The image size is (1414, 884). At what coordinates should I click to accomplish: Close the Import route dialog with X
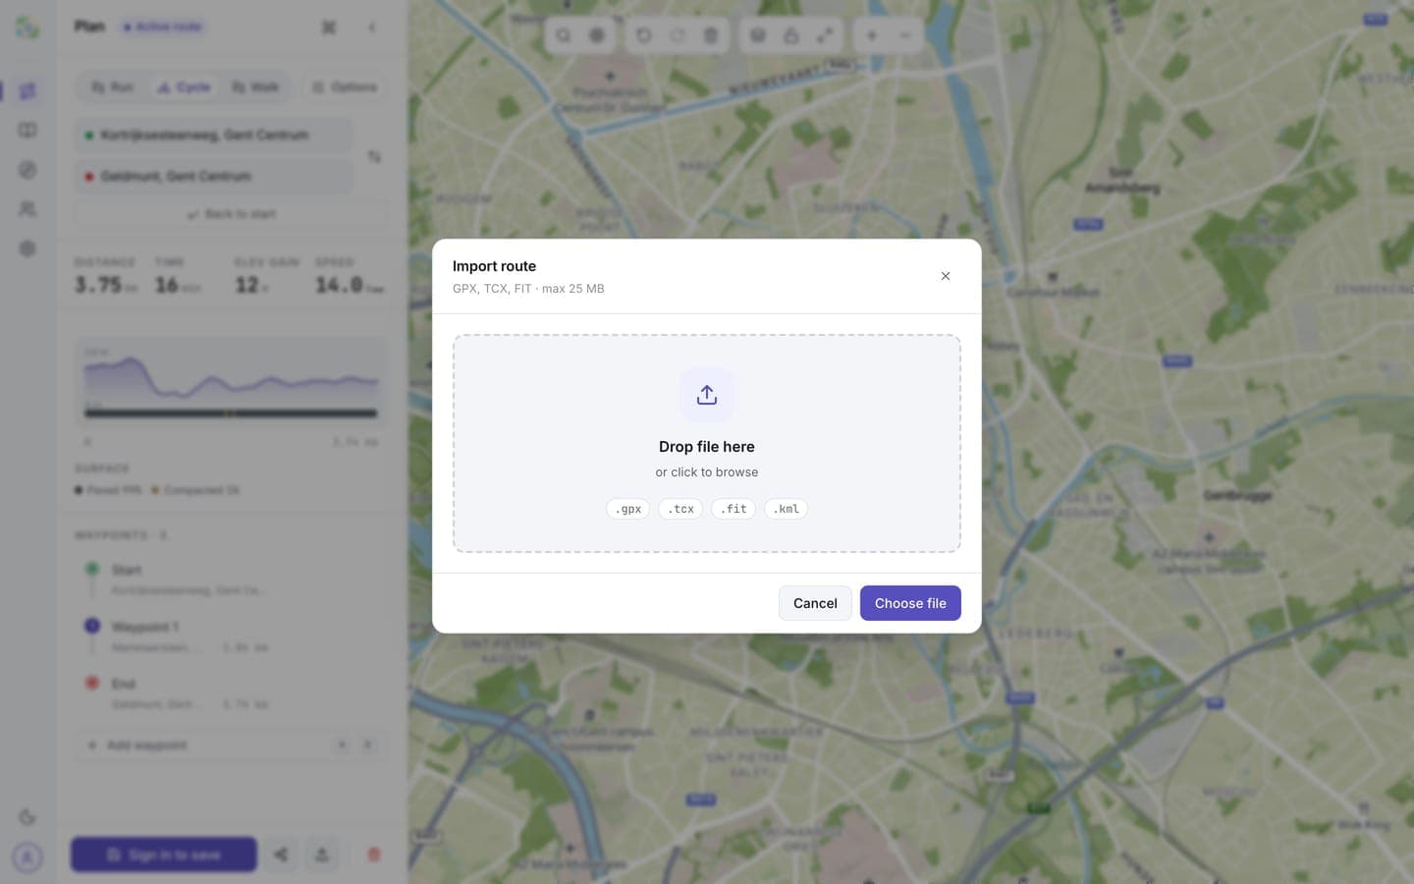click(946, 276)
